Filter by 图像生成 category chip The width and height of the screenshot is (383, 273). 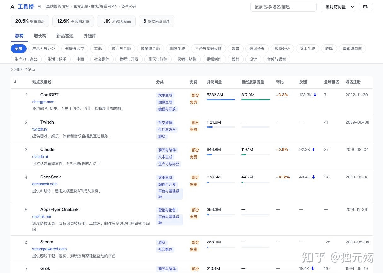click(x=177, y=49)
